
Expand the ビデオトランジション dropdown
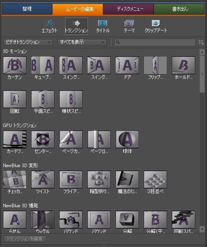click(28, 42)
